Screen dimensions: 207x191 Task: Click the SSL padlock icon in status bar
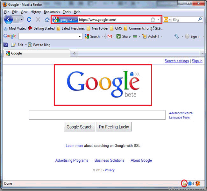point(184,183)
